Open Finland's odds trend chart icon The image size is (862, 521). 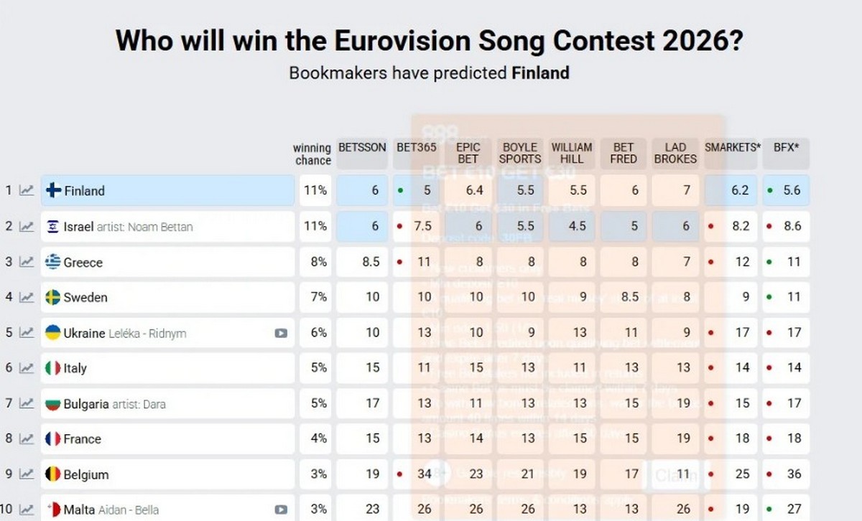(27, 191)
